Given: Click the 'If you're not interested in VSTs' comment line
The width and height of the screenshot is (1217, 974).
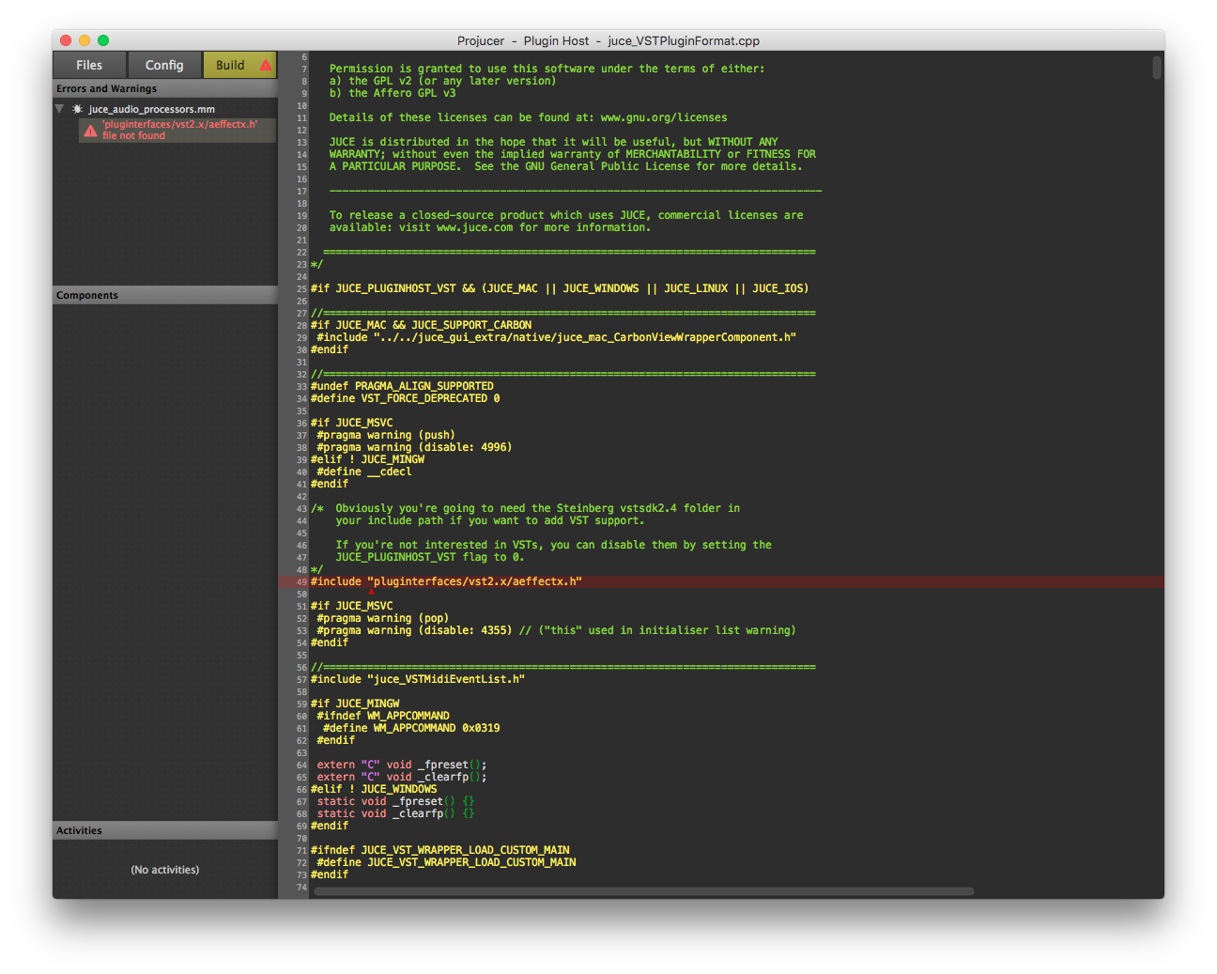Looking at the screenshot, I should click(554, 545).
